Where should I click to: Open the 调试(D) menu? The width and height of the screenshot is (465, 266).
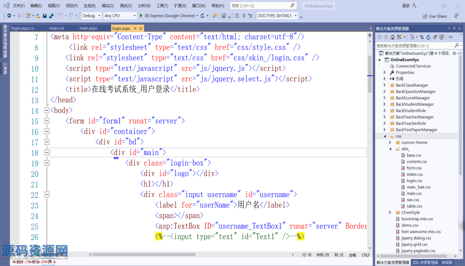(x=108, y=6)
